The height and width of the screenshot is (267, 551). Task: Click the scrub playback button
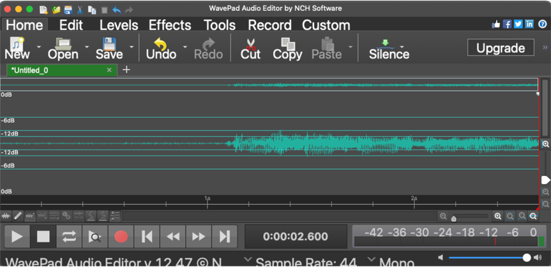point(95,236)
